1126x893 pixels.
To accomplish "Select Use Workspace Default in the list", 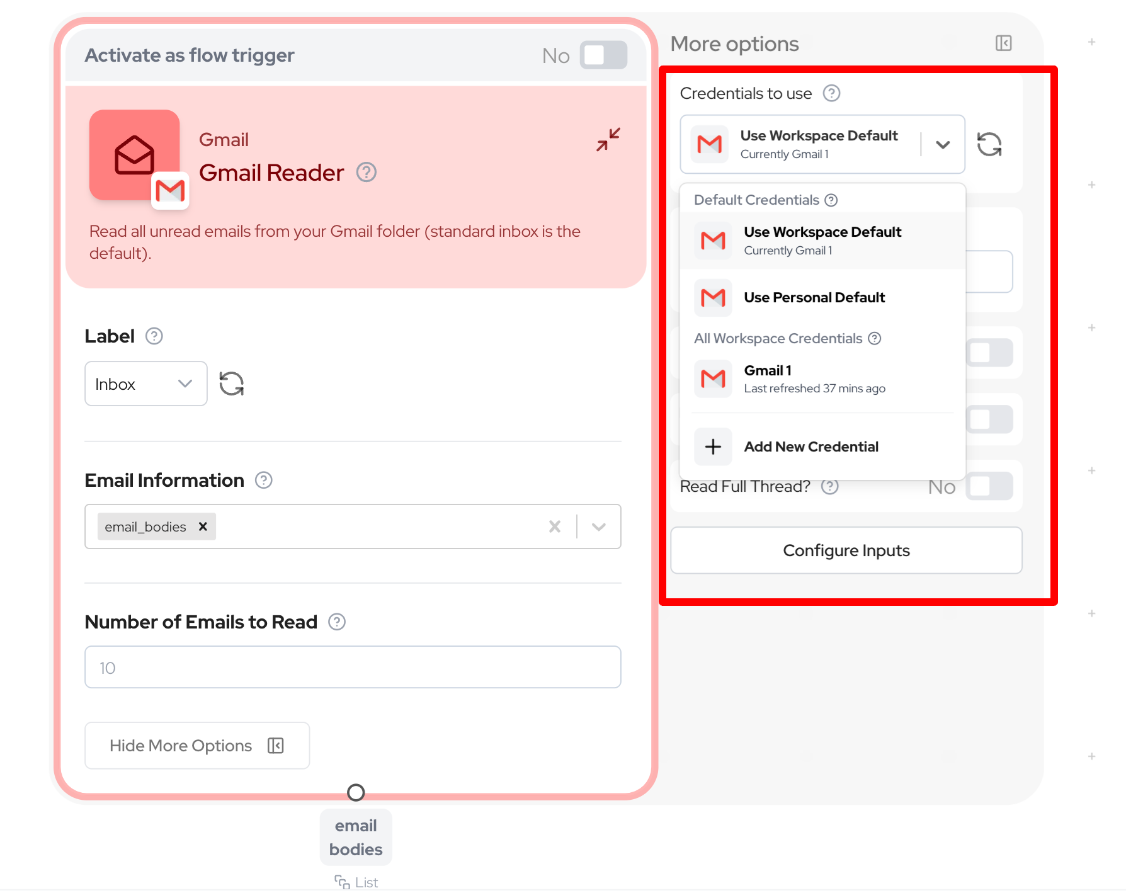I will 822,241.
